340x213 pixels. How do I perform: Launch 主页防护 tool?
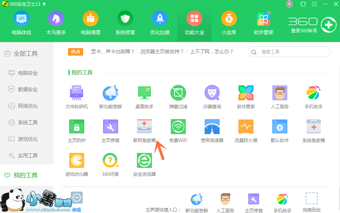[x=77, y=131]
